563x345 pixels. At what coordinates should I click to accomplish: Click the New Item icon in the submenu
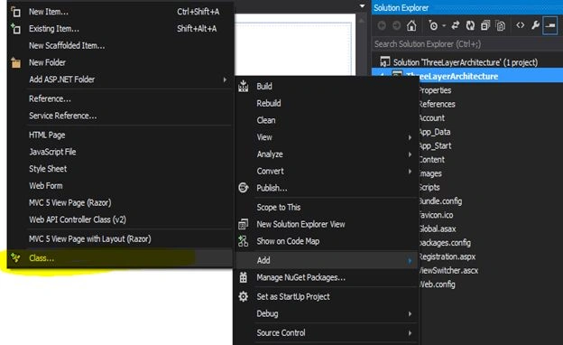[16, 12]
